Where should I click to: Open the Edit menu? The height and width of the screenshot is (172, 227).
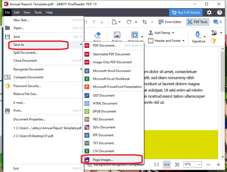17,12
